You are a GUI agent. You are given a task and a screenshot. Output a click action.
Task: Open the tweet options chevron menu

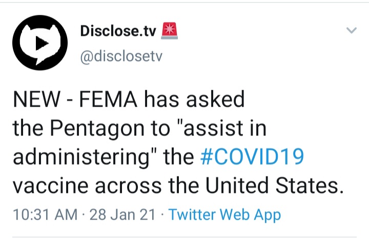pyautogui.click(x=351, y=31)
